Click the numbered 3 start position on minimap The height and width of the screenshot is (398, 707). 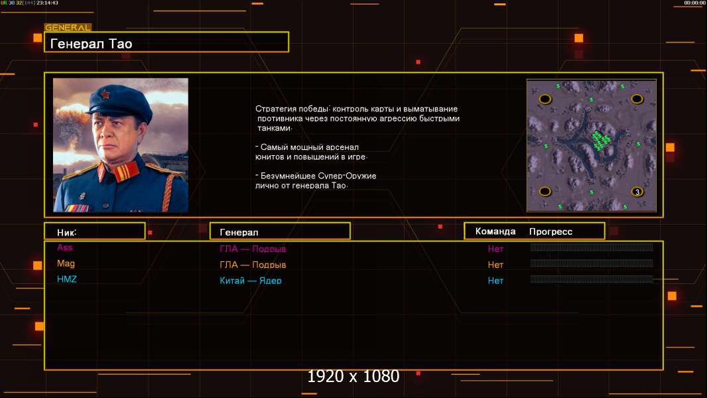[x=637, y=192]
